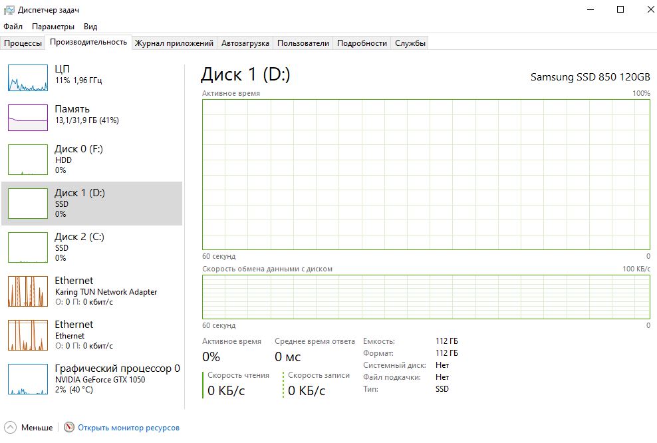
Task: Click the resource monitor icon
Action: click(x=69, y=428)
